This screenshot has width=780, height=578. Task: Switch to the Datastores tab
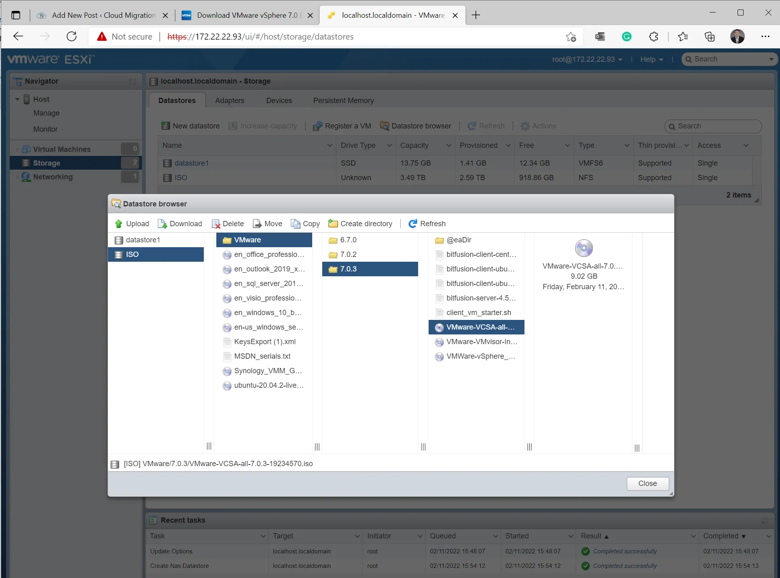(177, 100)
